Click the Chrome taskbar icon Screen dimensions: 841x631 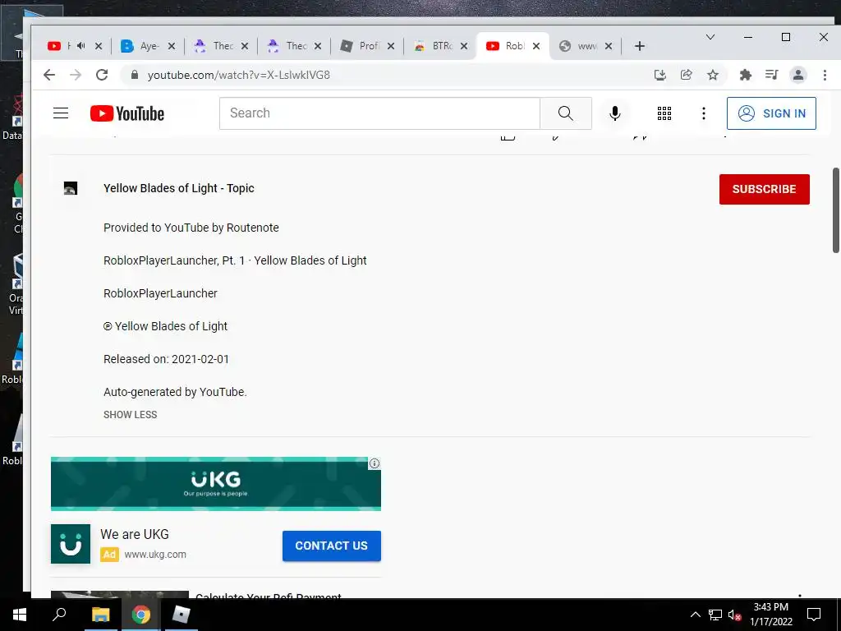click(x=141, y=615)
